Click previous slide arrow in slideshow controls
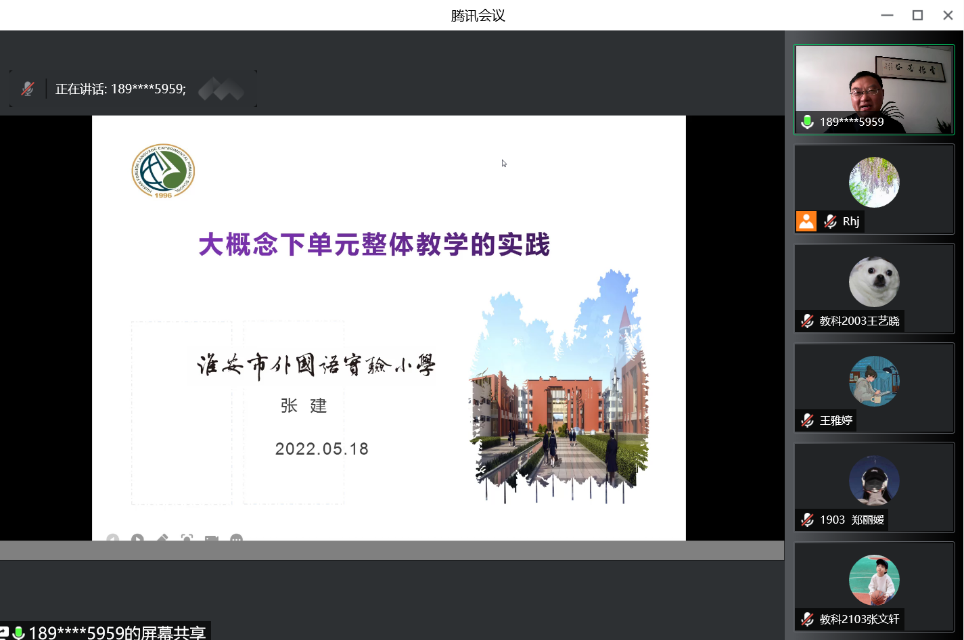The width and height of the screenshot is (964, 640). [112, 539]
